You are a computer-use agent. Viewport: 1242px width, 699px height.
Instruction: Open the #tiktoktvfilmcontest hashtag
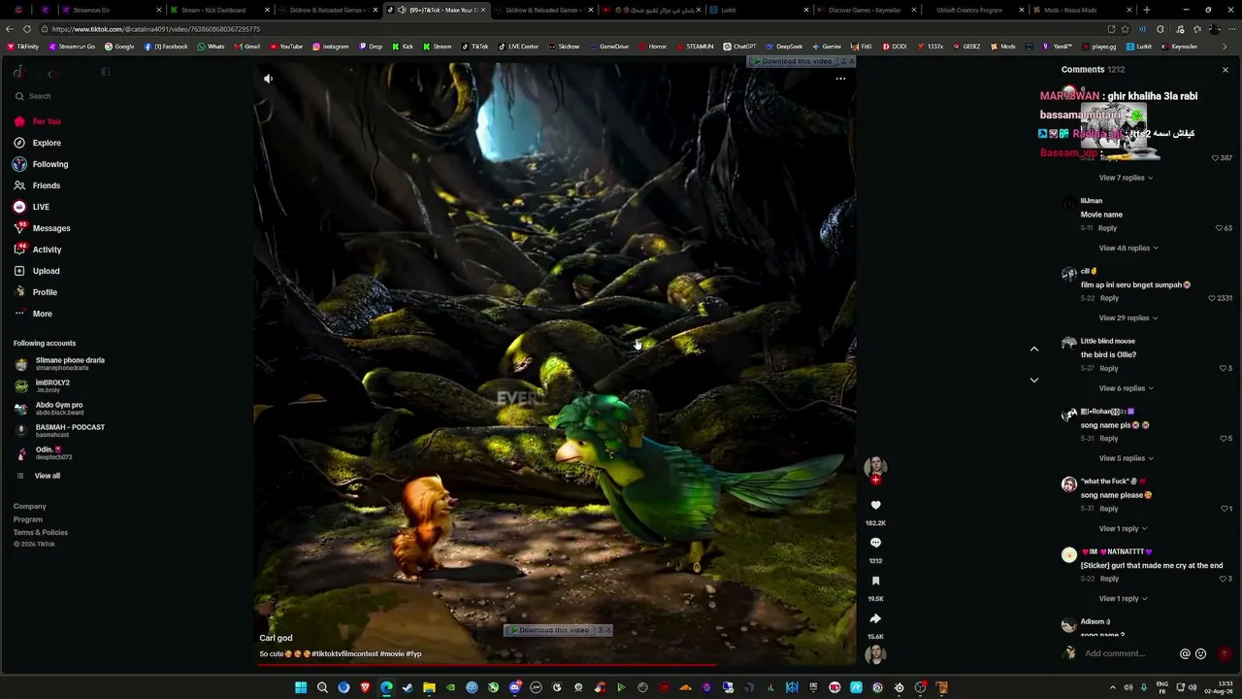344,654
